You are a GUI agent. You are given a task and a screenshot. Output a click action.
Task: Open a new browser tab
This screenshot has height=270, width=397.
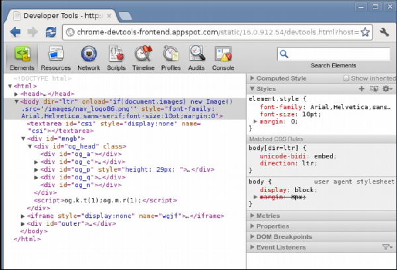click(125, 16)
